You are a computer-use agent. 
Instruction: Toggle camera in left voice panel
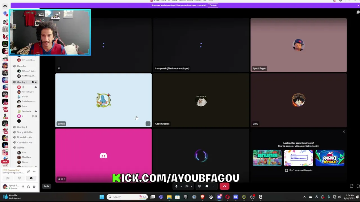tap(8, 178)
